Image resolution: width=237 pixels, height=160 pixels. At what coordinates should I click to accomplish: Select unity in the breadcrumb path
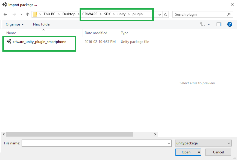pos(122,14)
